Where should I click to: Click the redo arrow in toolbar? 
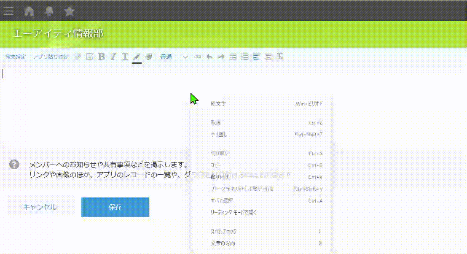click(x=220, y=57)
